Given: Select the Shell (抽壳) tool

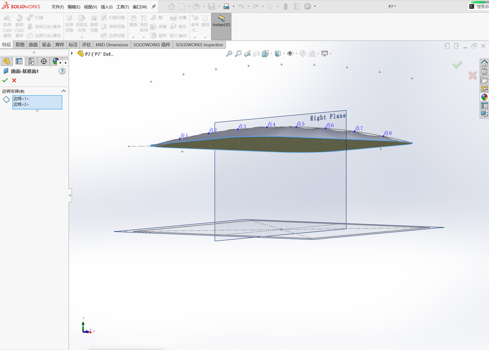Looking at the screenshot, I should pyautogui.click(x=159, y=35).
